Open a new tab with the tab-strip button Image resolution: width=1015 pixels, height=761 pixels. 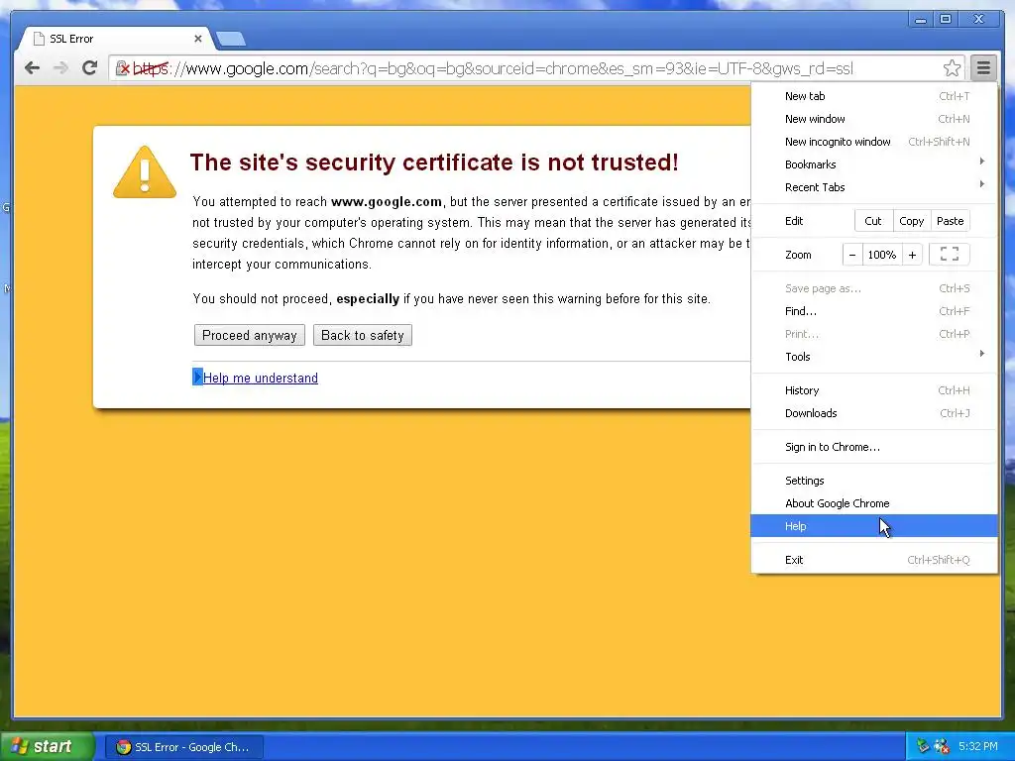point(230,39)
